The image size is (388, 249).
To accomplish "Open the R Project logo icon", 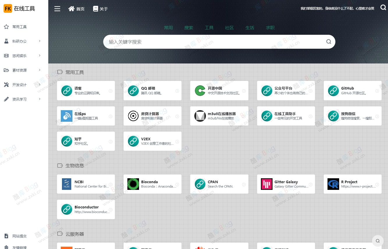I will [333, 184].
